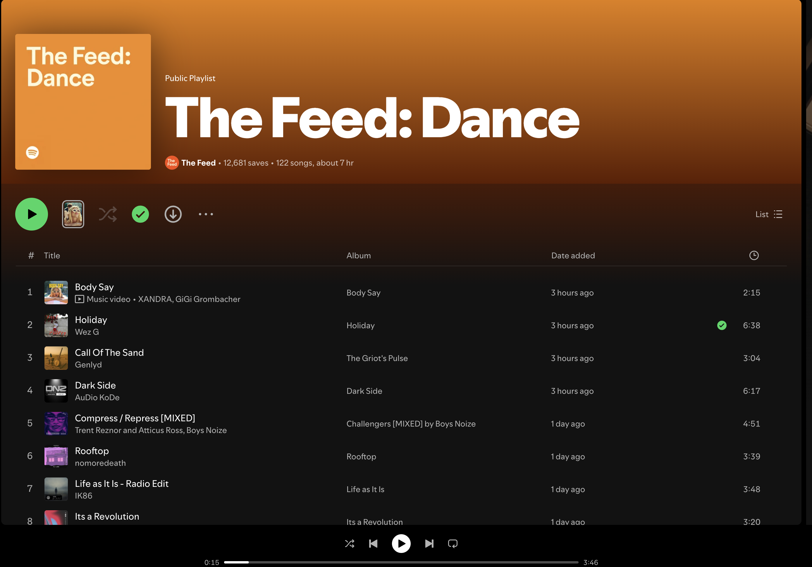
Task: Enable repeat in the player bar
Action: 453,543
